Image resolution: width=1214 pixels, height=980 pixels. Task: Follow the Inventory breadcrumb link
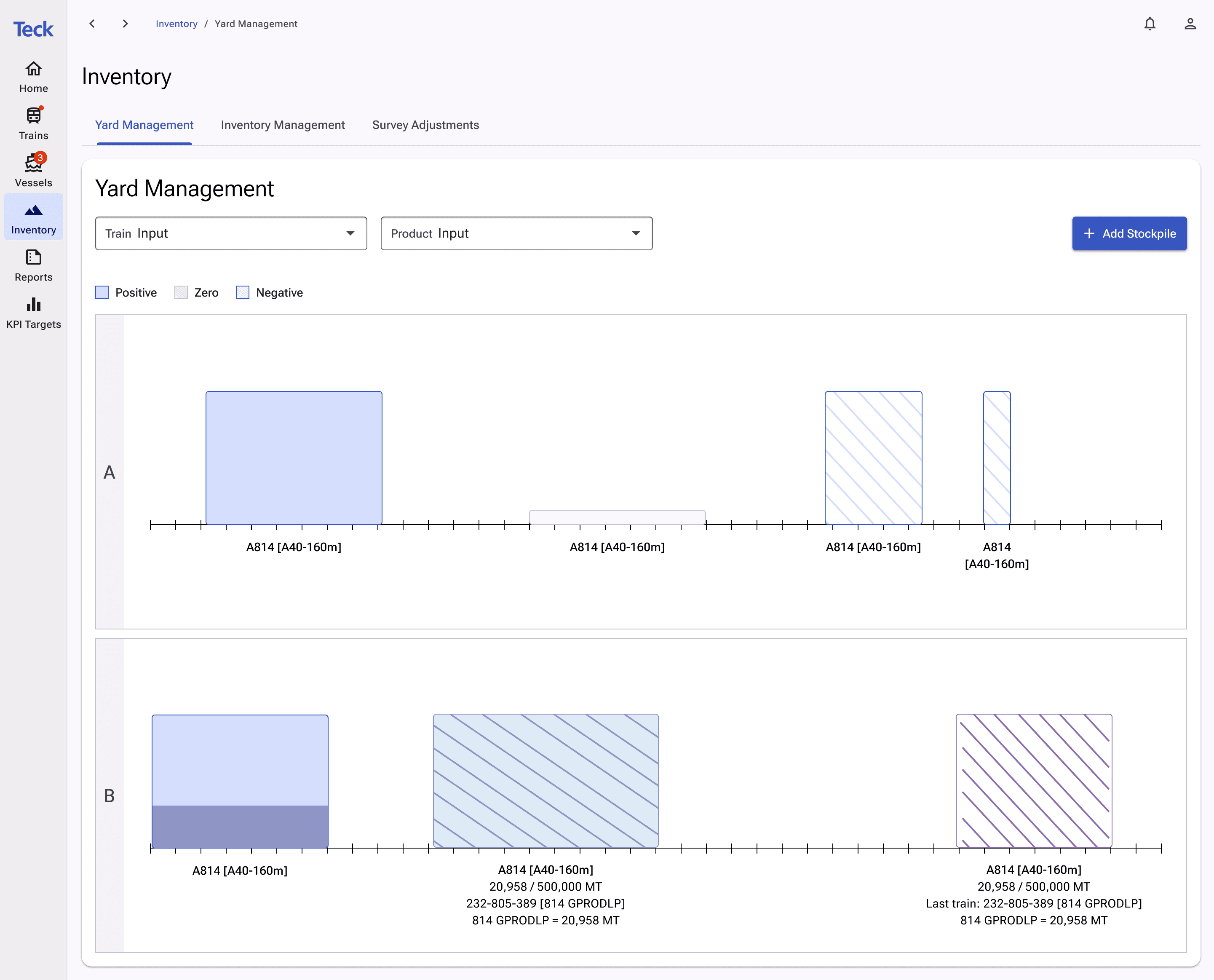[x=176, y=24]
